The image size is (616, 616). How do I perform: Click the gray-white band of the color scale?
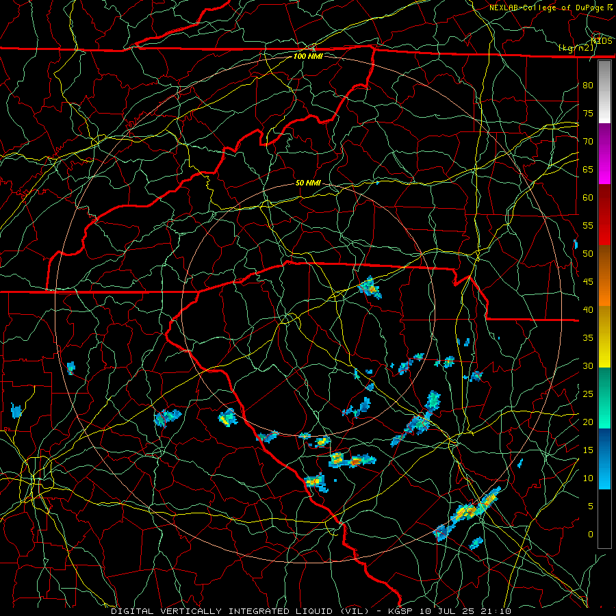point(604,92)
